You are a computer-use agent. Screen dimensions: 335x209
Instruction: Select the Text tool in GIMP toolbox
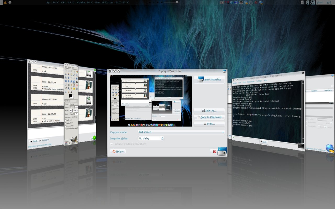77,82
